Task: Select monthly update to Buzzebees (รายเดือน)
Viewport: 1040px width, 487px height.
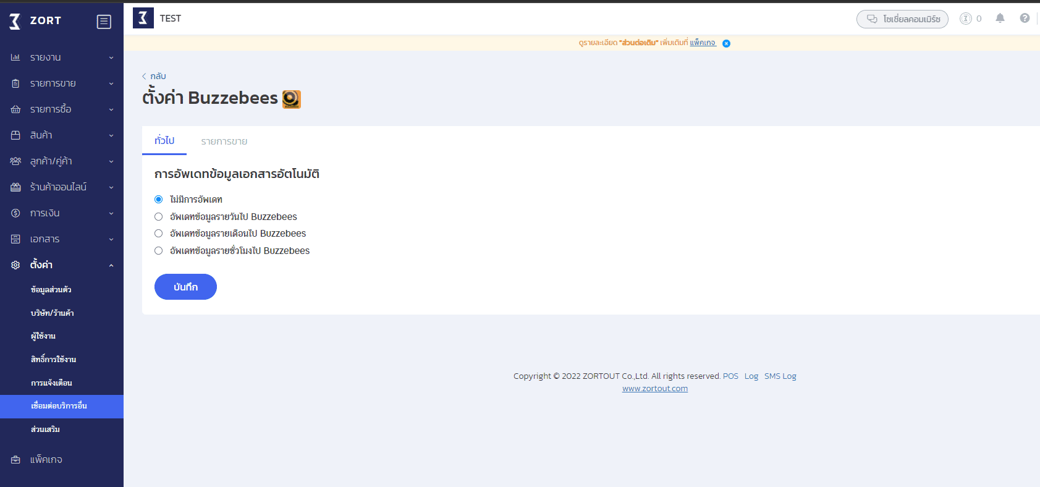Action: pyautogui.click(x=158, y=234)
